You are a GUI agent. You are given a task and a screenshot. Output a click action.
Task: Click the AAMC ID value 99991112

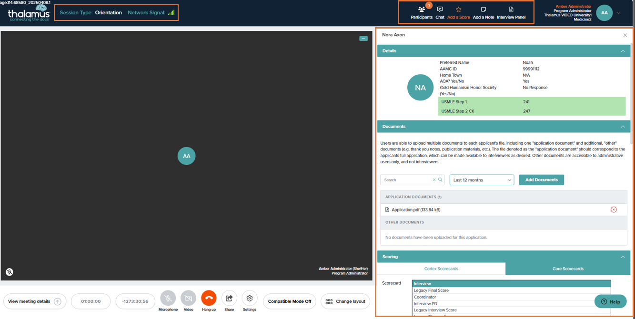tap(531, 69)
